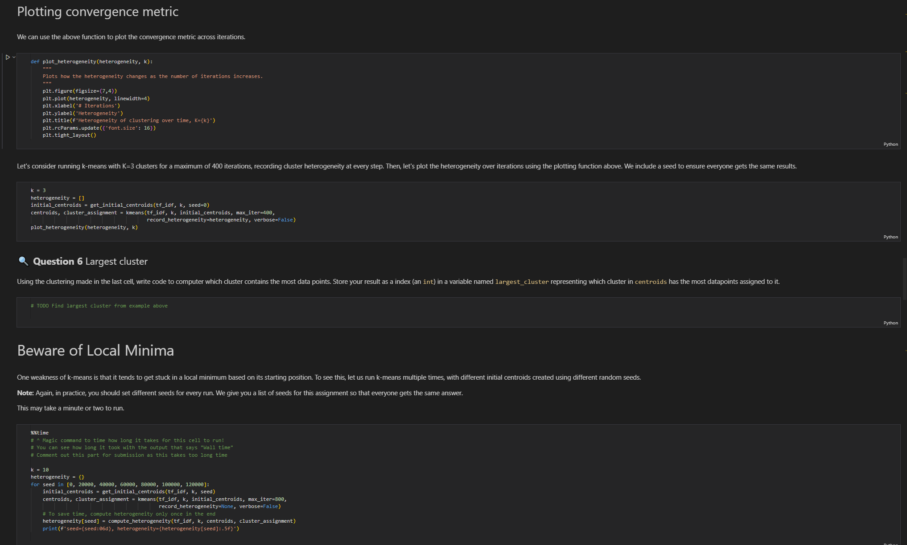Click the notebook's vertical scrollbar thumb
The height and width of the screenshot is (545, 907).
(x=904, y=279)
